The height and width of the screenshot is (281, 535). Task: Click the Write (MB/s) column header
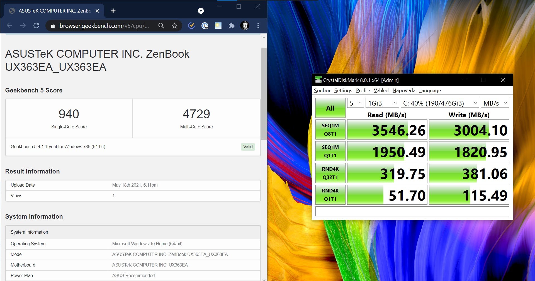click(469, 115)
